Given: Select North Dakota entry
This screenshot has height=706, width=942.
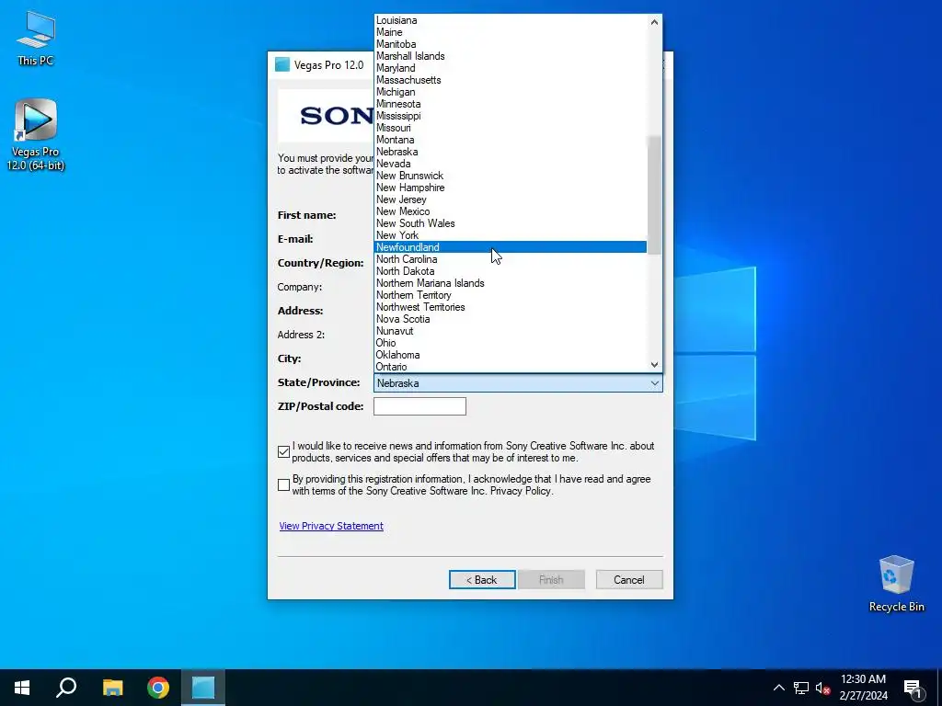Looking at the screenshot, I should (x=510, y=271).
